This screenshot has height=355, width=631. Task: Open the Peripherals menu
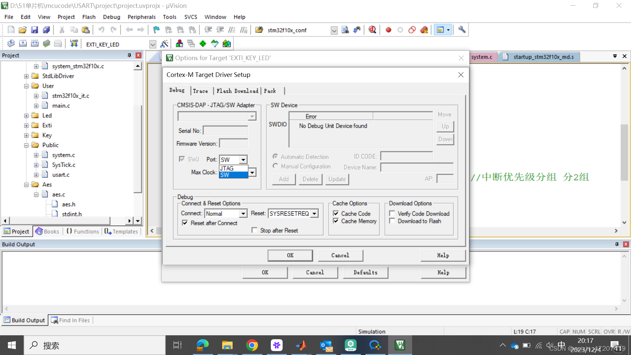pos(141,17)
